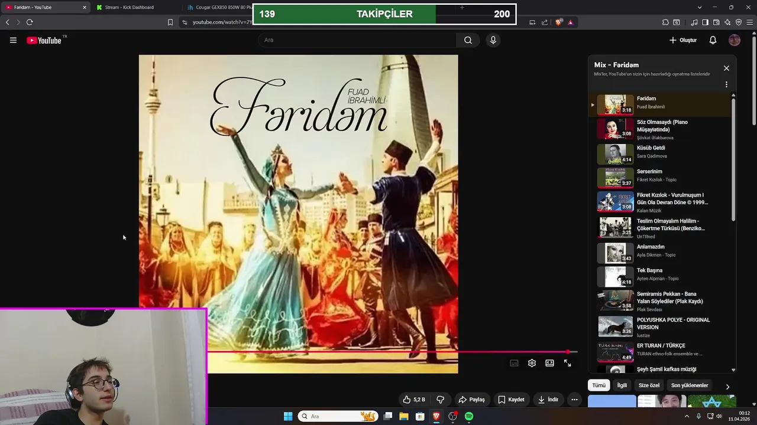Image resolution: width=757 pixels, height=425 pixels.
Task: Play Söz Olmasaydı from the mix
Action: pyautogui.click(x=661, y=129)
